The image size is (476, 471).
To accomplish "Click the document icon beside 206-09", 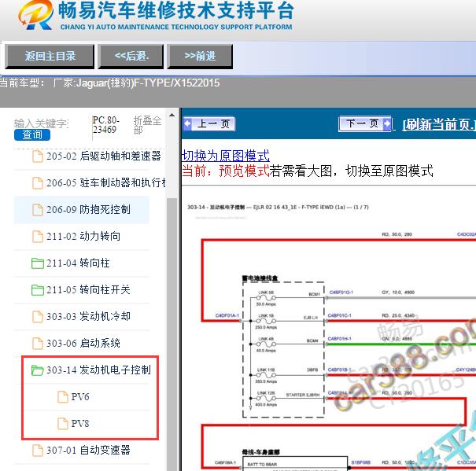I will [38, 210].
